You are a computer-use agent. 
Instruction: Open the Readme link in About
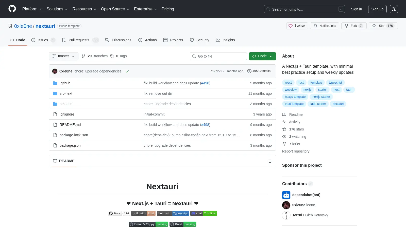point(293,115)
